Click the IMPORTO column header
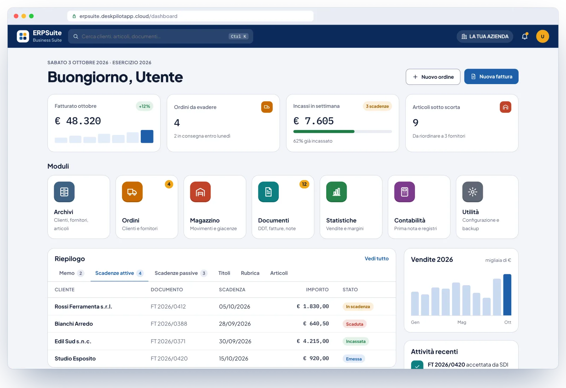Image resolution: width=566 pixels, height=388 pixels. point(317,290)
